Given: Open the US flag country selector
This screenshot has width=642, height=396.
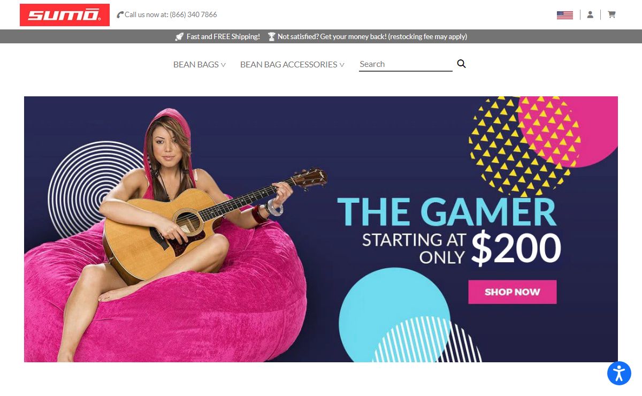Looking at the screenshot, I should 564,15.
